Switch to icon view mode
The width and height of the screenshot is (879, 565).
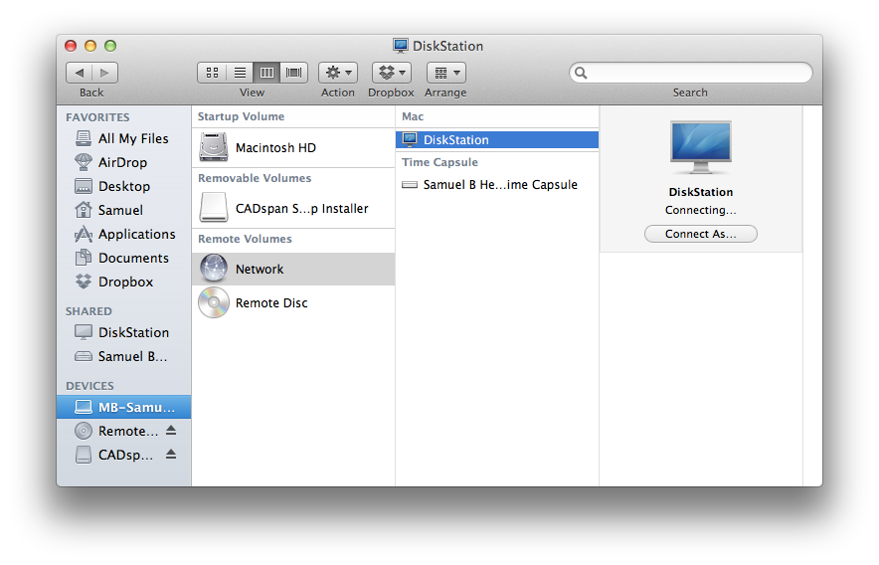[212, 73]
